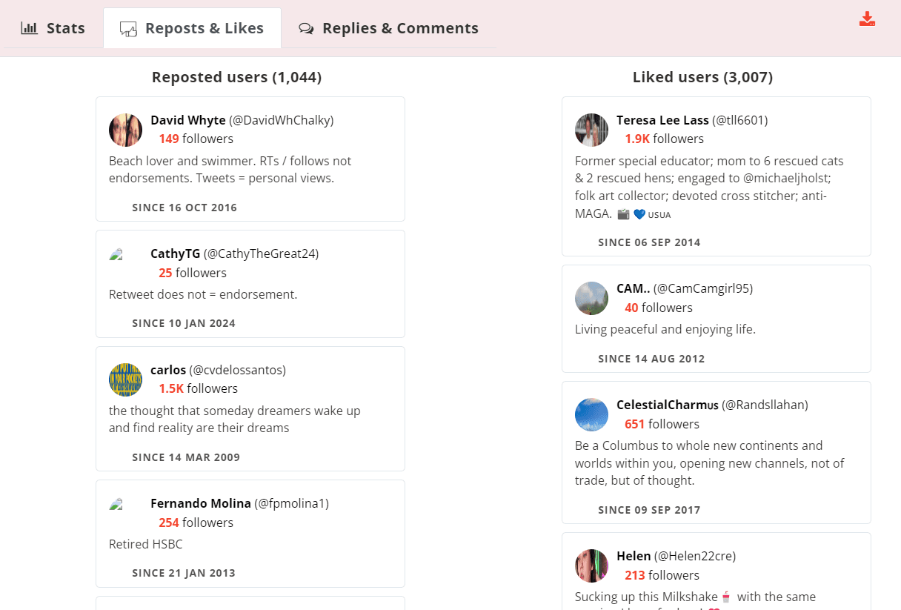Click the @Helen22cre handle link
The image size is (901, 610).
point(695,556)
